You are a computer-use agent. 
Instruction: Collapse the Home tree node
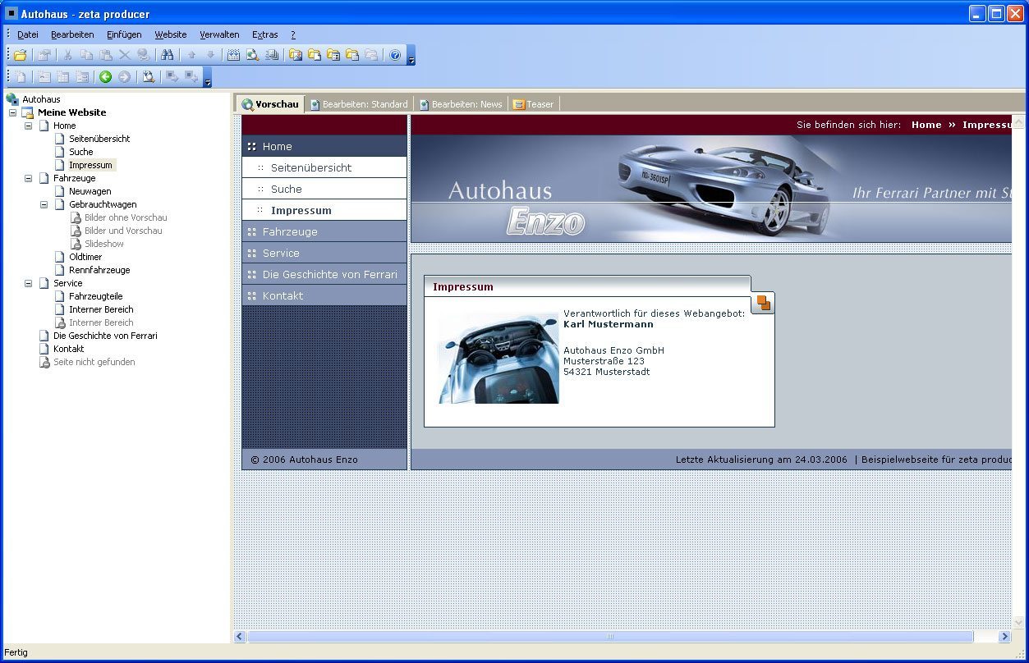pos(29,126)
